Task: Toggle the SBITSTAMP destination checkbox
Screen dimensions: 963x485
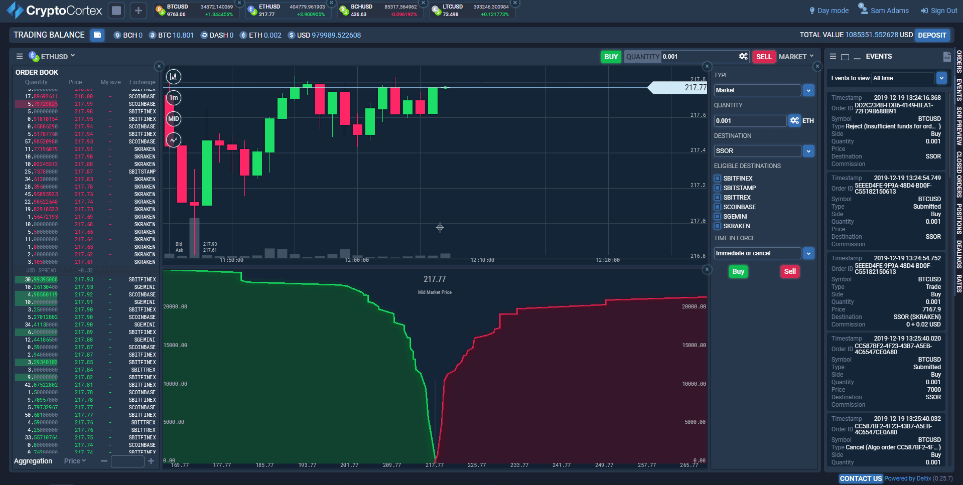Action: pyautogui.click(x=718, y=188)
